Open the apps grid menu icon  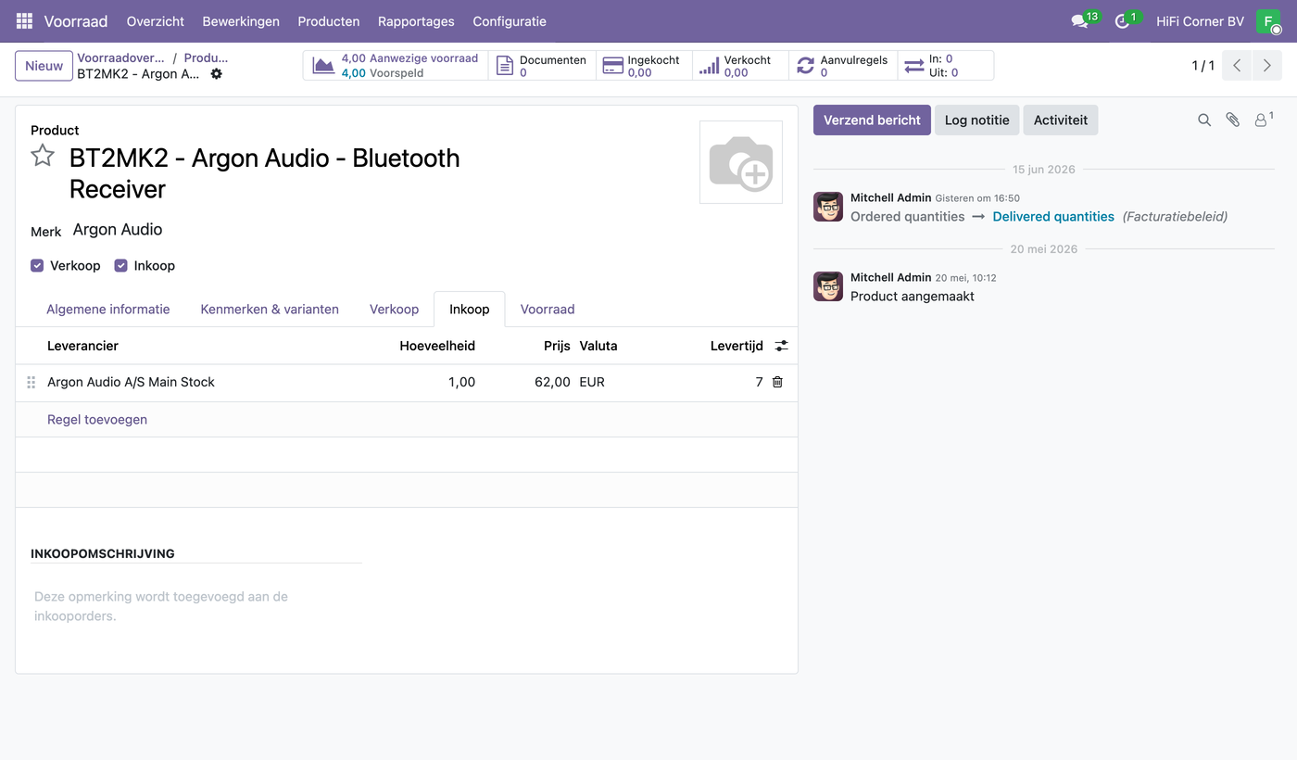pyautogui.click(x=24, y=20)
